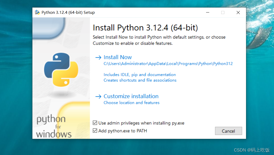Image resolution: width=274 pixels, height=155 pixels.
Task: Toggle Use admin privileges when installing py.exe
Action: [95, 123]
